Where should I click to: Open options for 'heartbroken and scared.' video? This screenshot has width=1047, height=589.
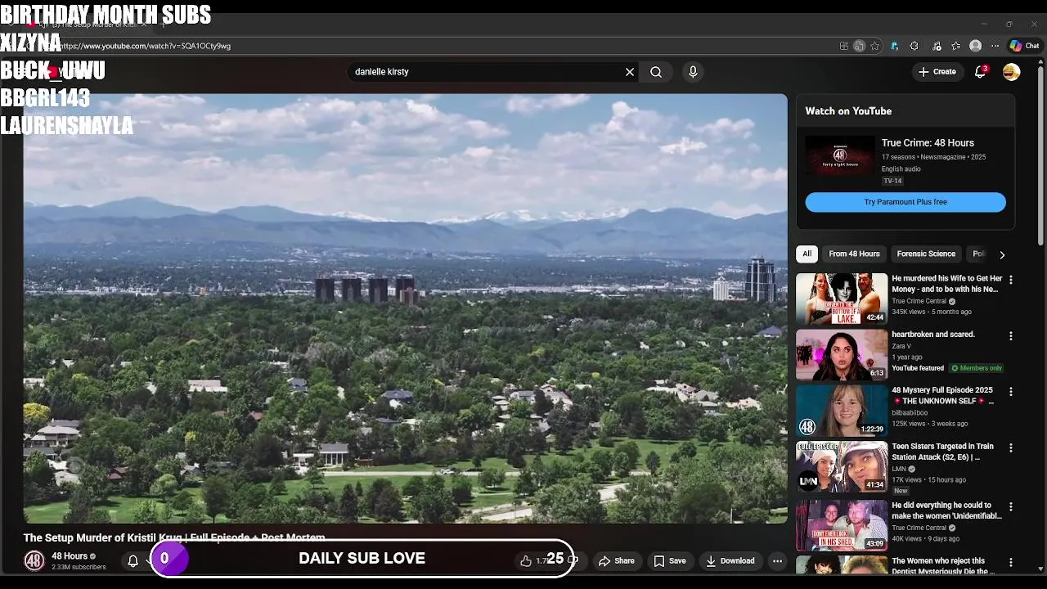[x=1010, y=336]
